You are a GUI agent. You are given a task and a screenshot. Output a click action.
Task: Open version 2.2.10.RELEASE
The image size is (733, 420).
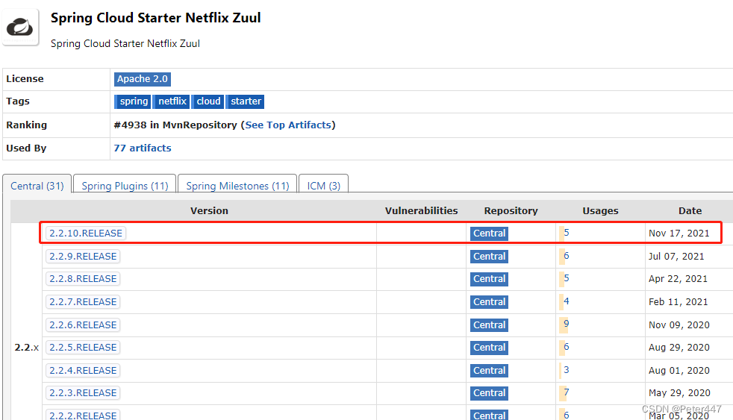(x=86, y=233)
